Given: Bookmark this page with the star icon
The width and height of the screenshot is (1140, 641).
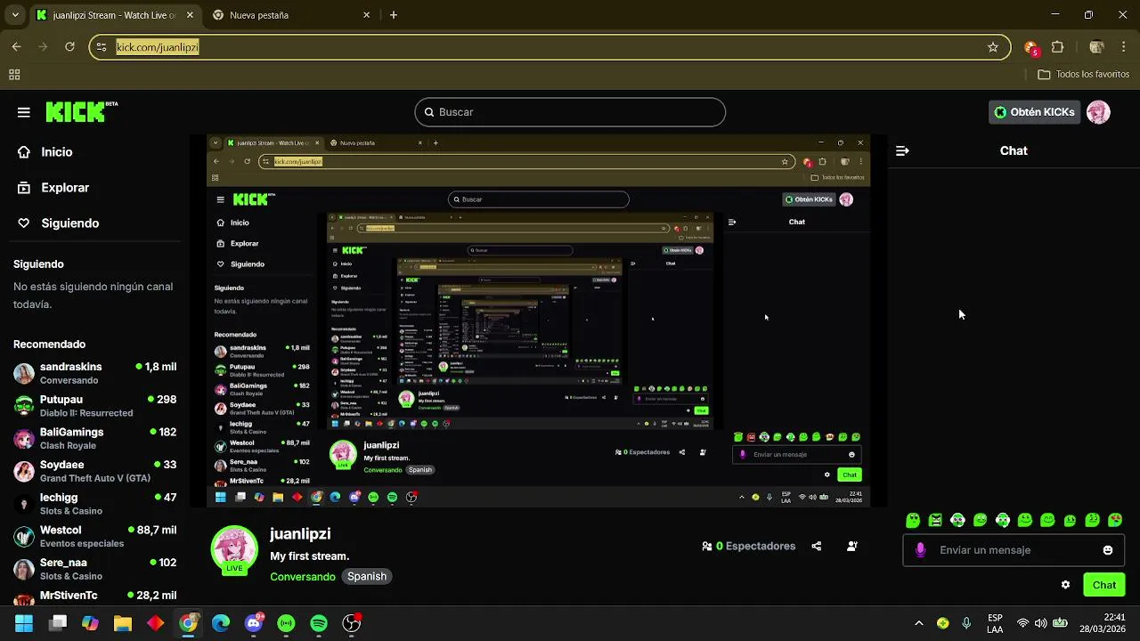Looking at the screenshot, I should click(993, 47).
